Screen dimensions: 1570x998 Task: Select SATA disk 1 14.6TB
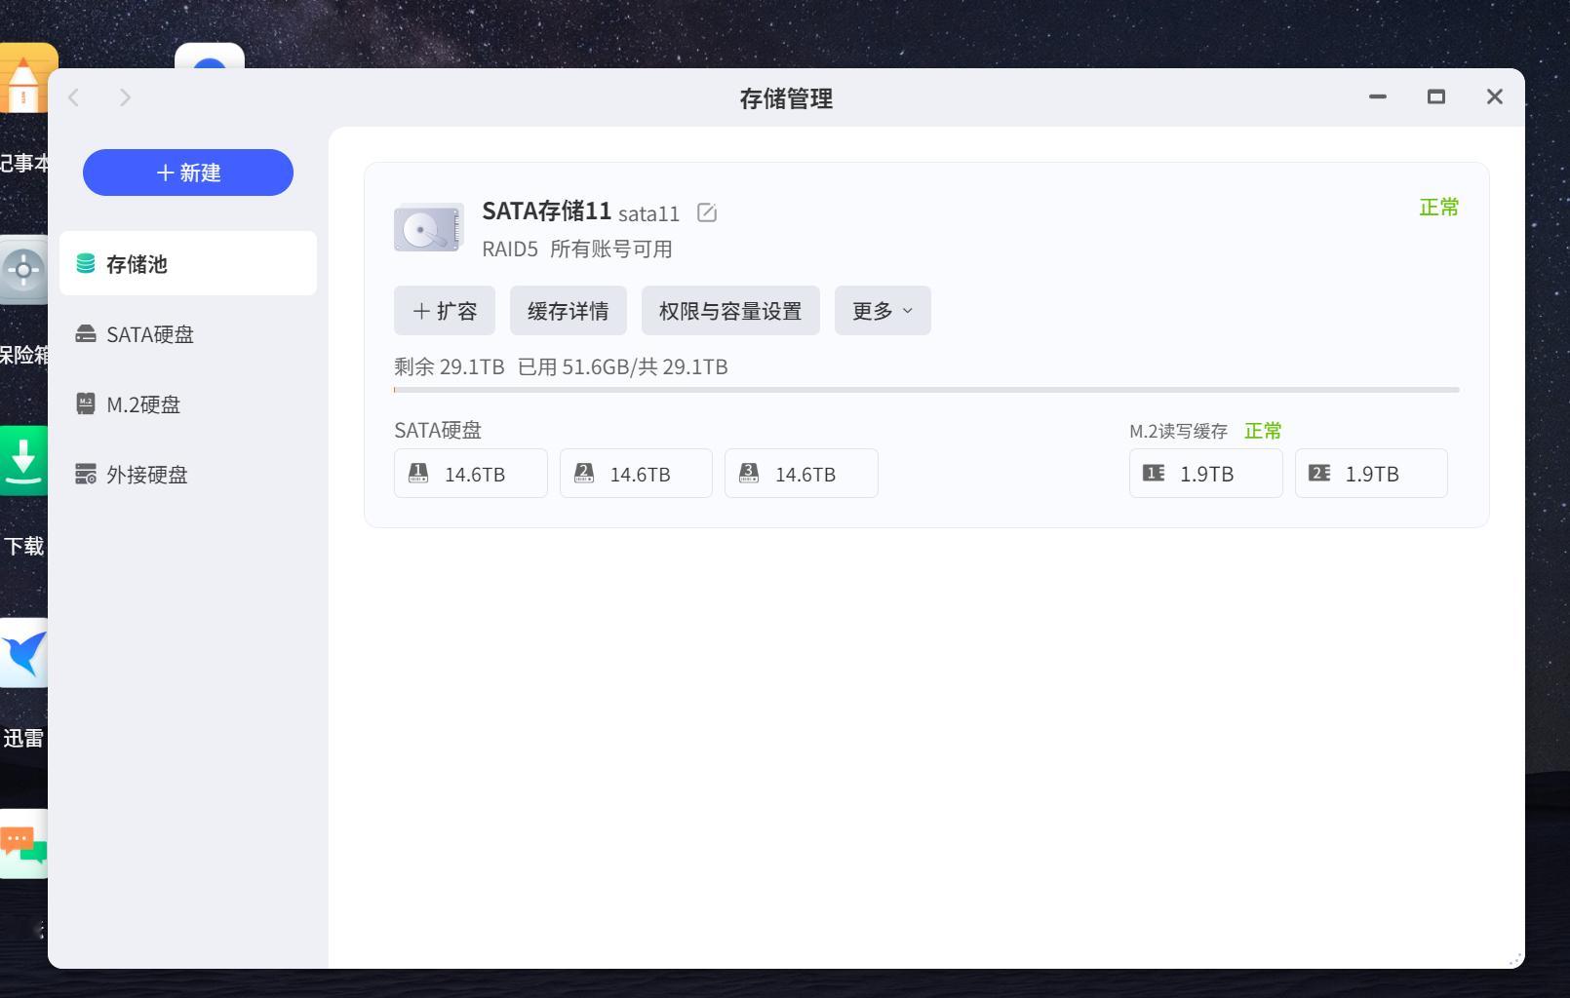[471, 474]
